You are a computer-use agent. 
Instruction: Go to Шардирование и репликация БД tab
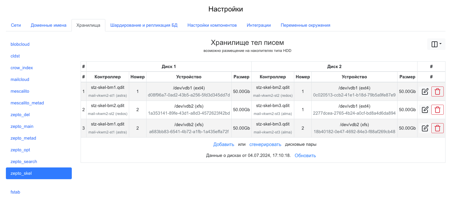[144, 25]
